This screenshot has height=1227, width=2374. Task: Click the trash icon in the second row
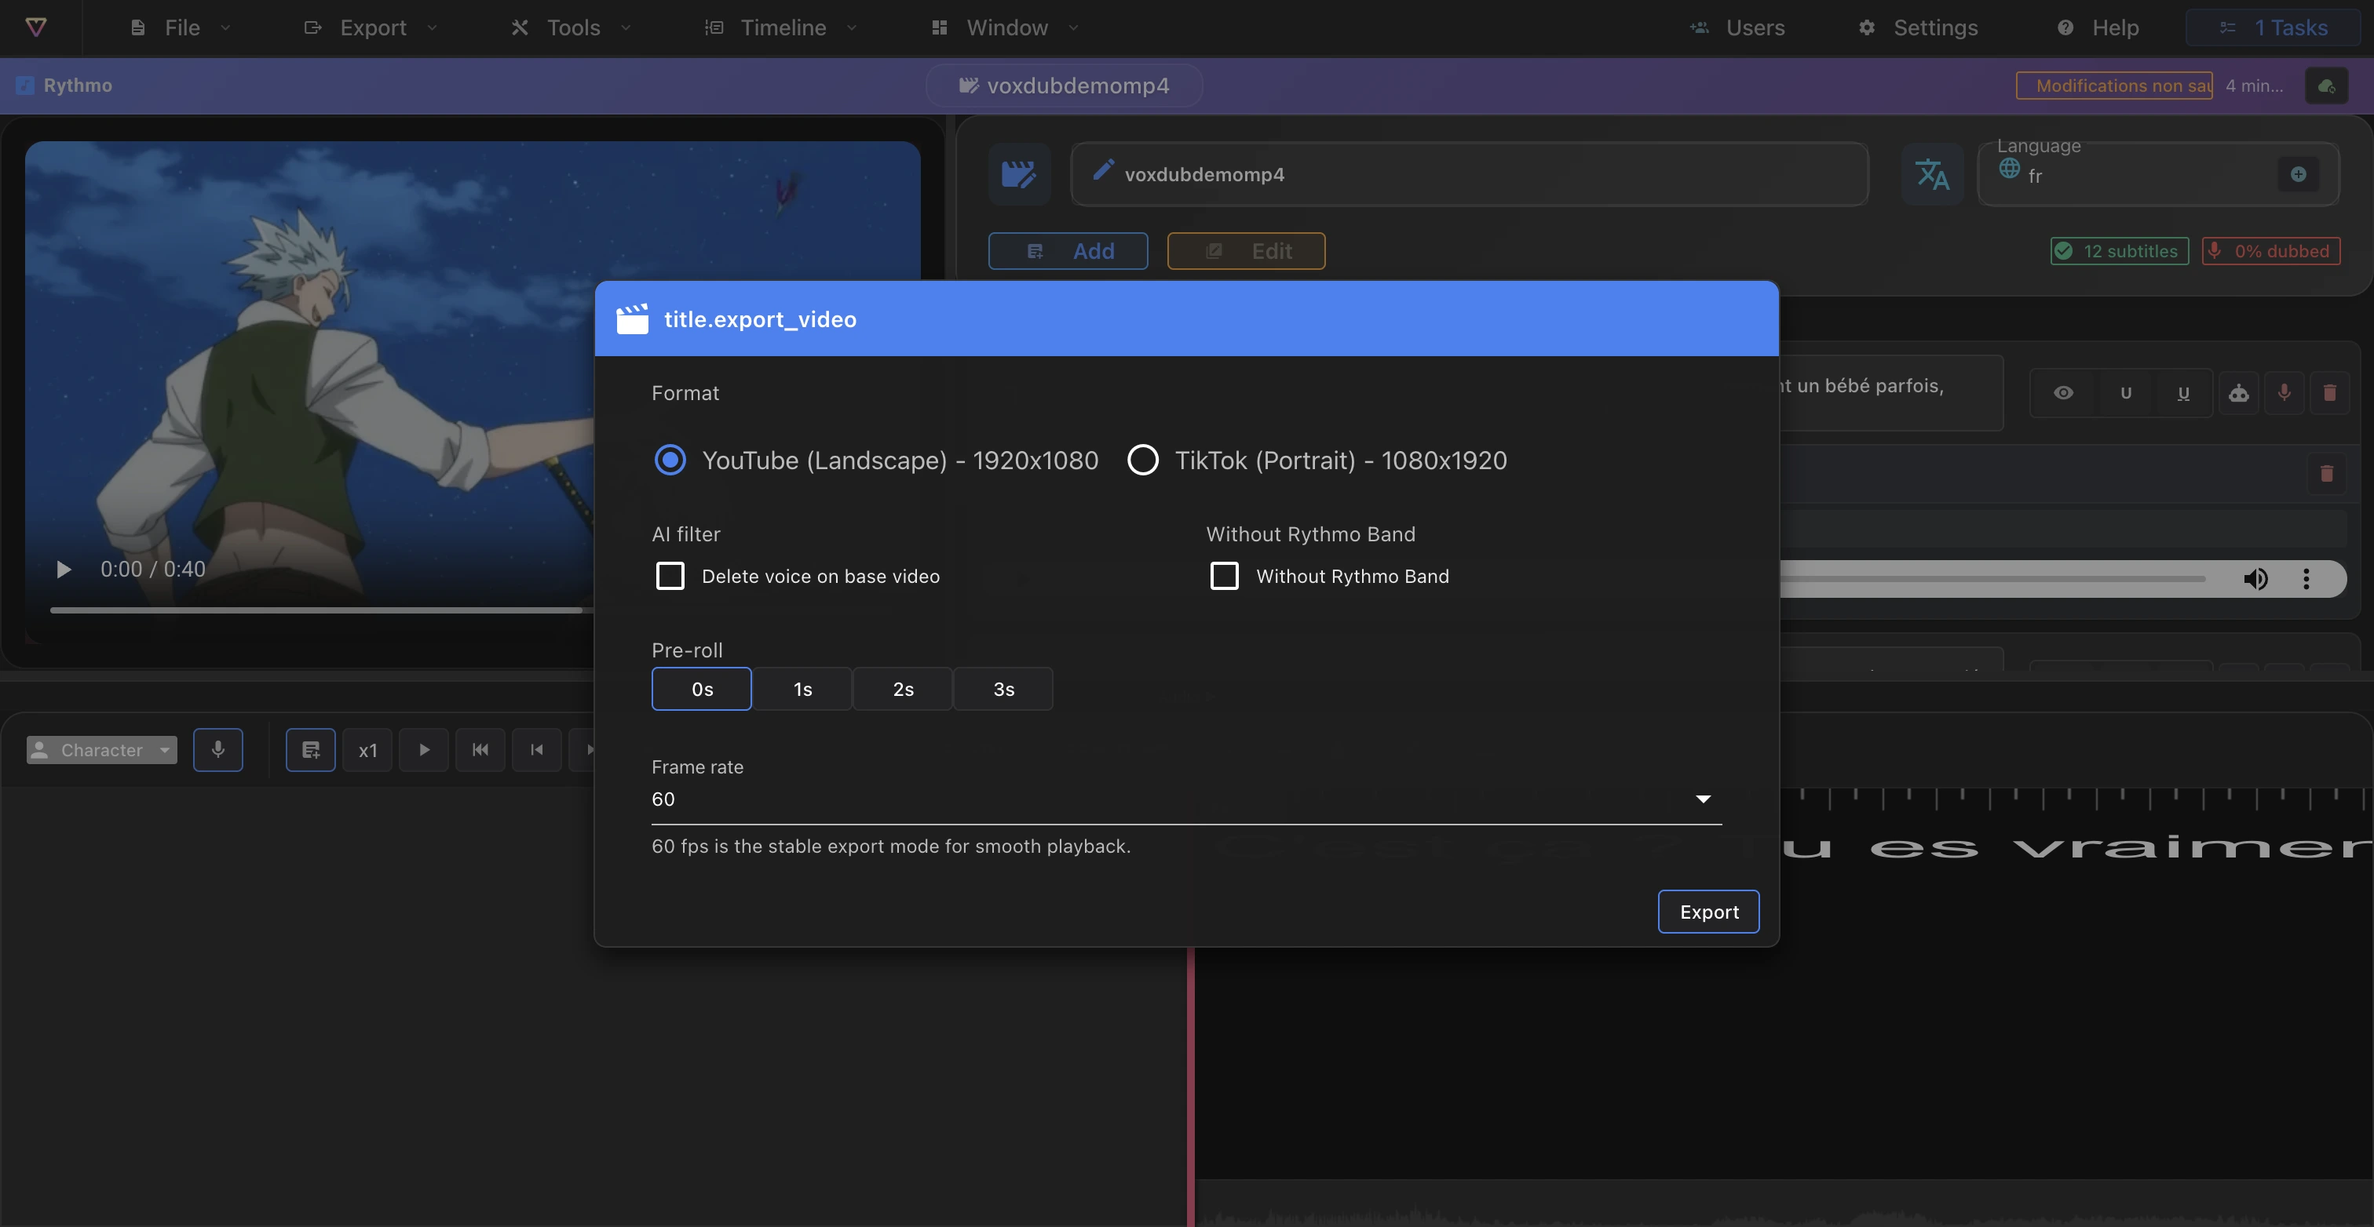click(2326, 474)
